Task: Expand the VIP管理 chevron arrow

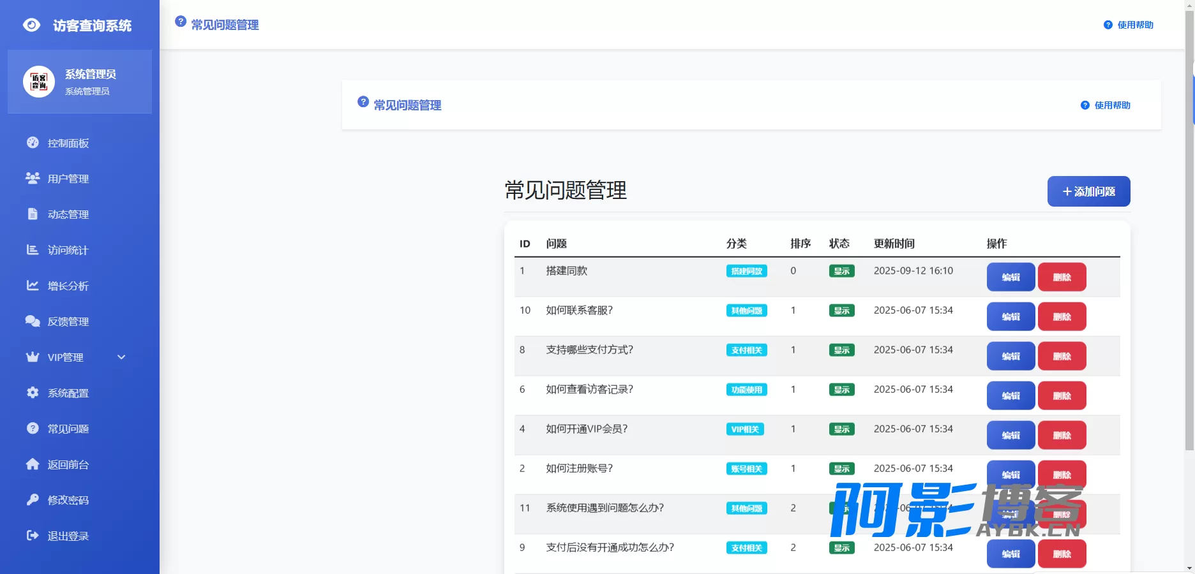Action: (x=121, y=357)
